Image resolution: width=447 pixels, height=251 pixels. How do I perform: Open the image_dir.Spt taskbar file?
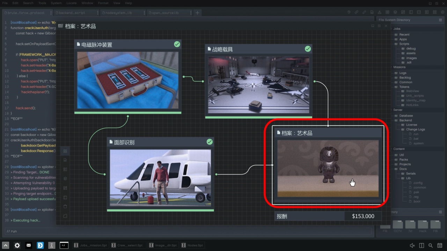click(163, 245)
